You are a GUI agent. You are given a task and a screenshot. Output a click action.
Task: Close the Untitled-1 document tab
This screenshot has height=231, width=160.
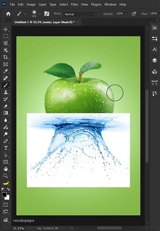point(78,22)
